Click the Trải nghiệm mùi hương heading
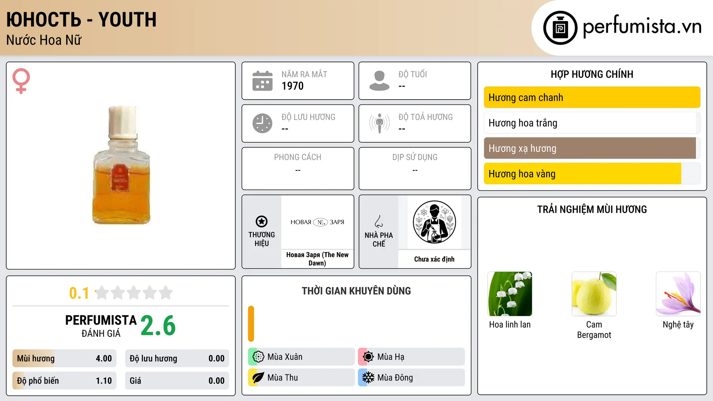Screen dimensions: 713x401 pos(592,209)
